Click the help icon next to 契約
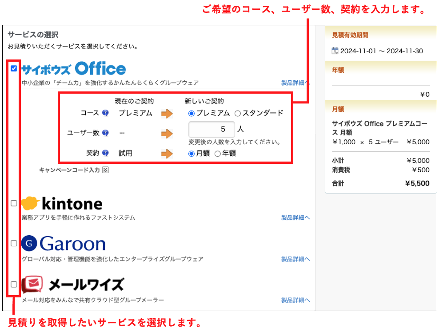Screen dimensions: 439x332 pyautogui.click(x=105, y=153)
